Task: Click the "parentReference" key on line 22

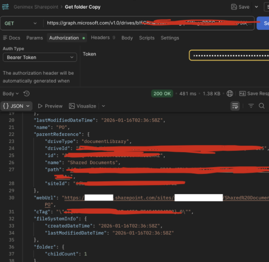Action: pos(57,134)
